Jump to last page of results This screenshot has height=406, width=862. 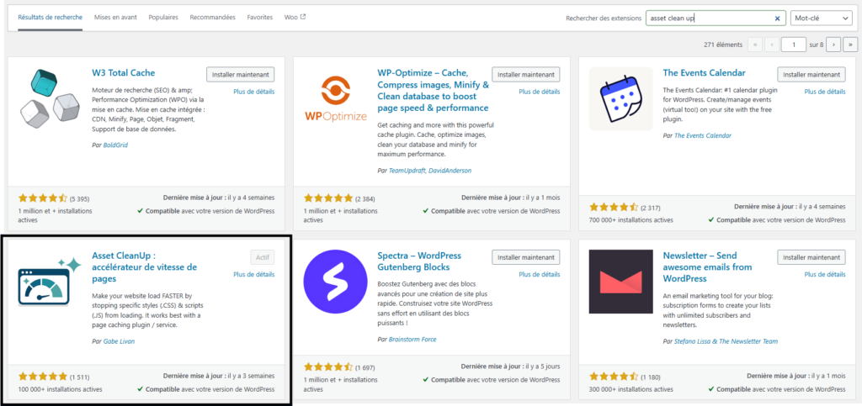pos(849,44)
